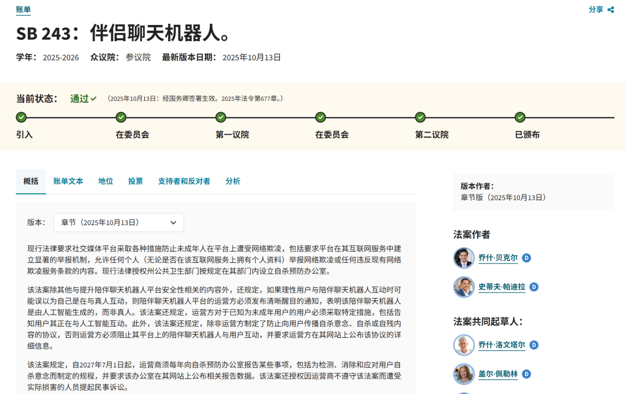Click the D party badge beside 史蒂夫·帕迪拉
Viewport: 626px width, 394px height.
534,287
